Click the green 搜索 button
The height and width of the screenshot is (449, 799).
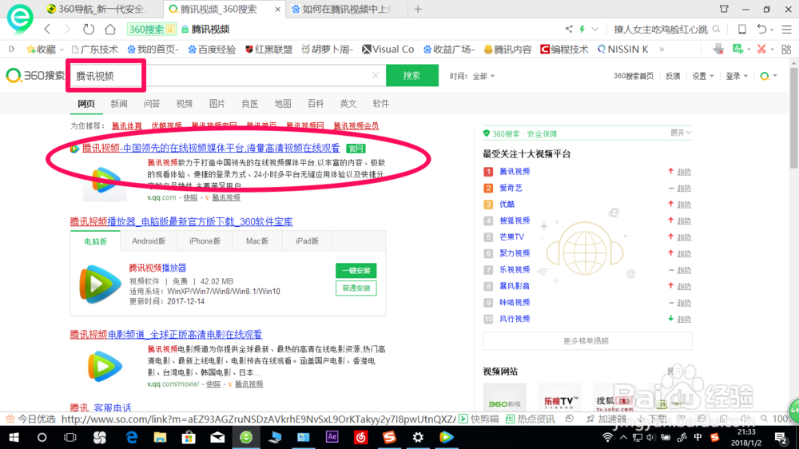pos(411,75)
